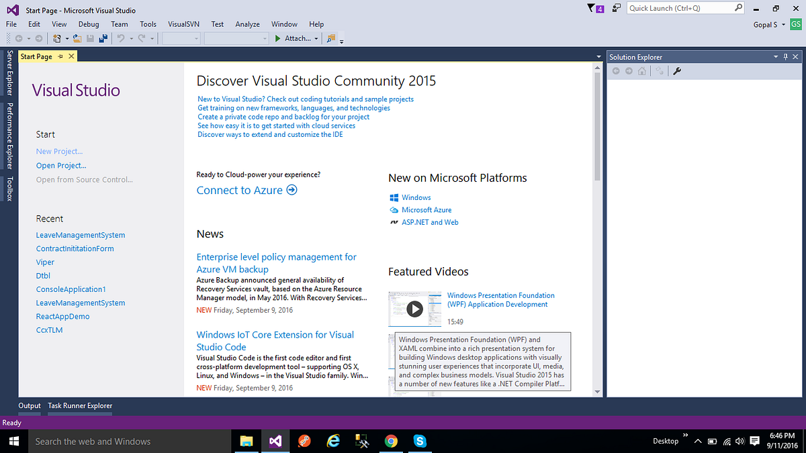Click the New Project toolbar icon
The width and height of the screenshot is (806, 453).
coord(58,39)
